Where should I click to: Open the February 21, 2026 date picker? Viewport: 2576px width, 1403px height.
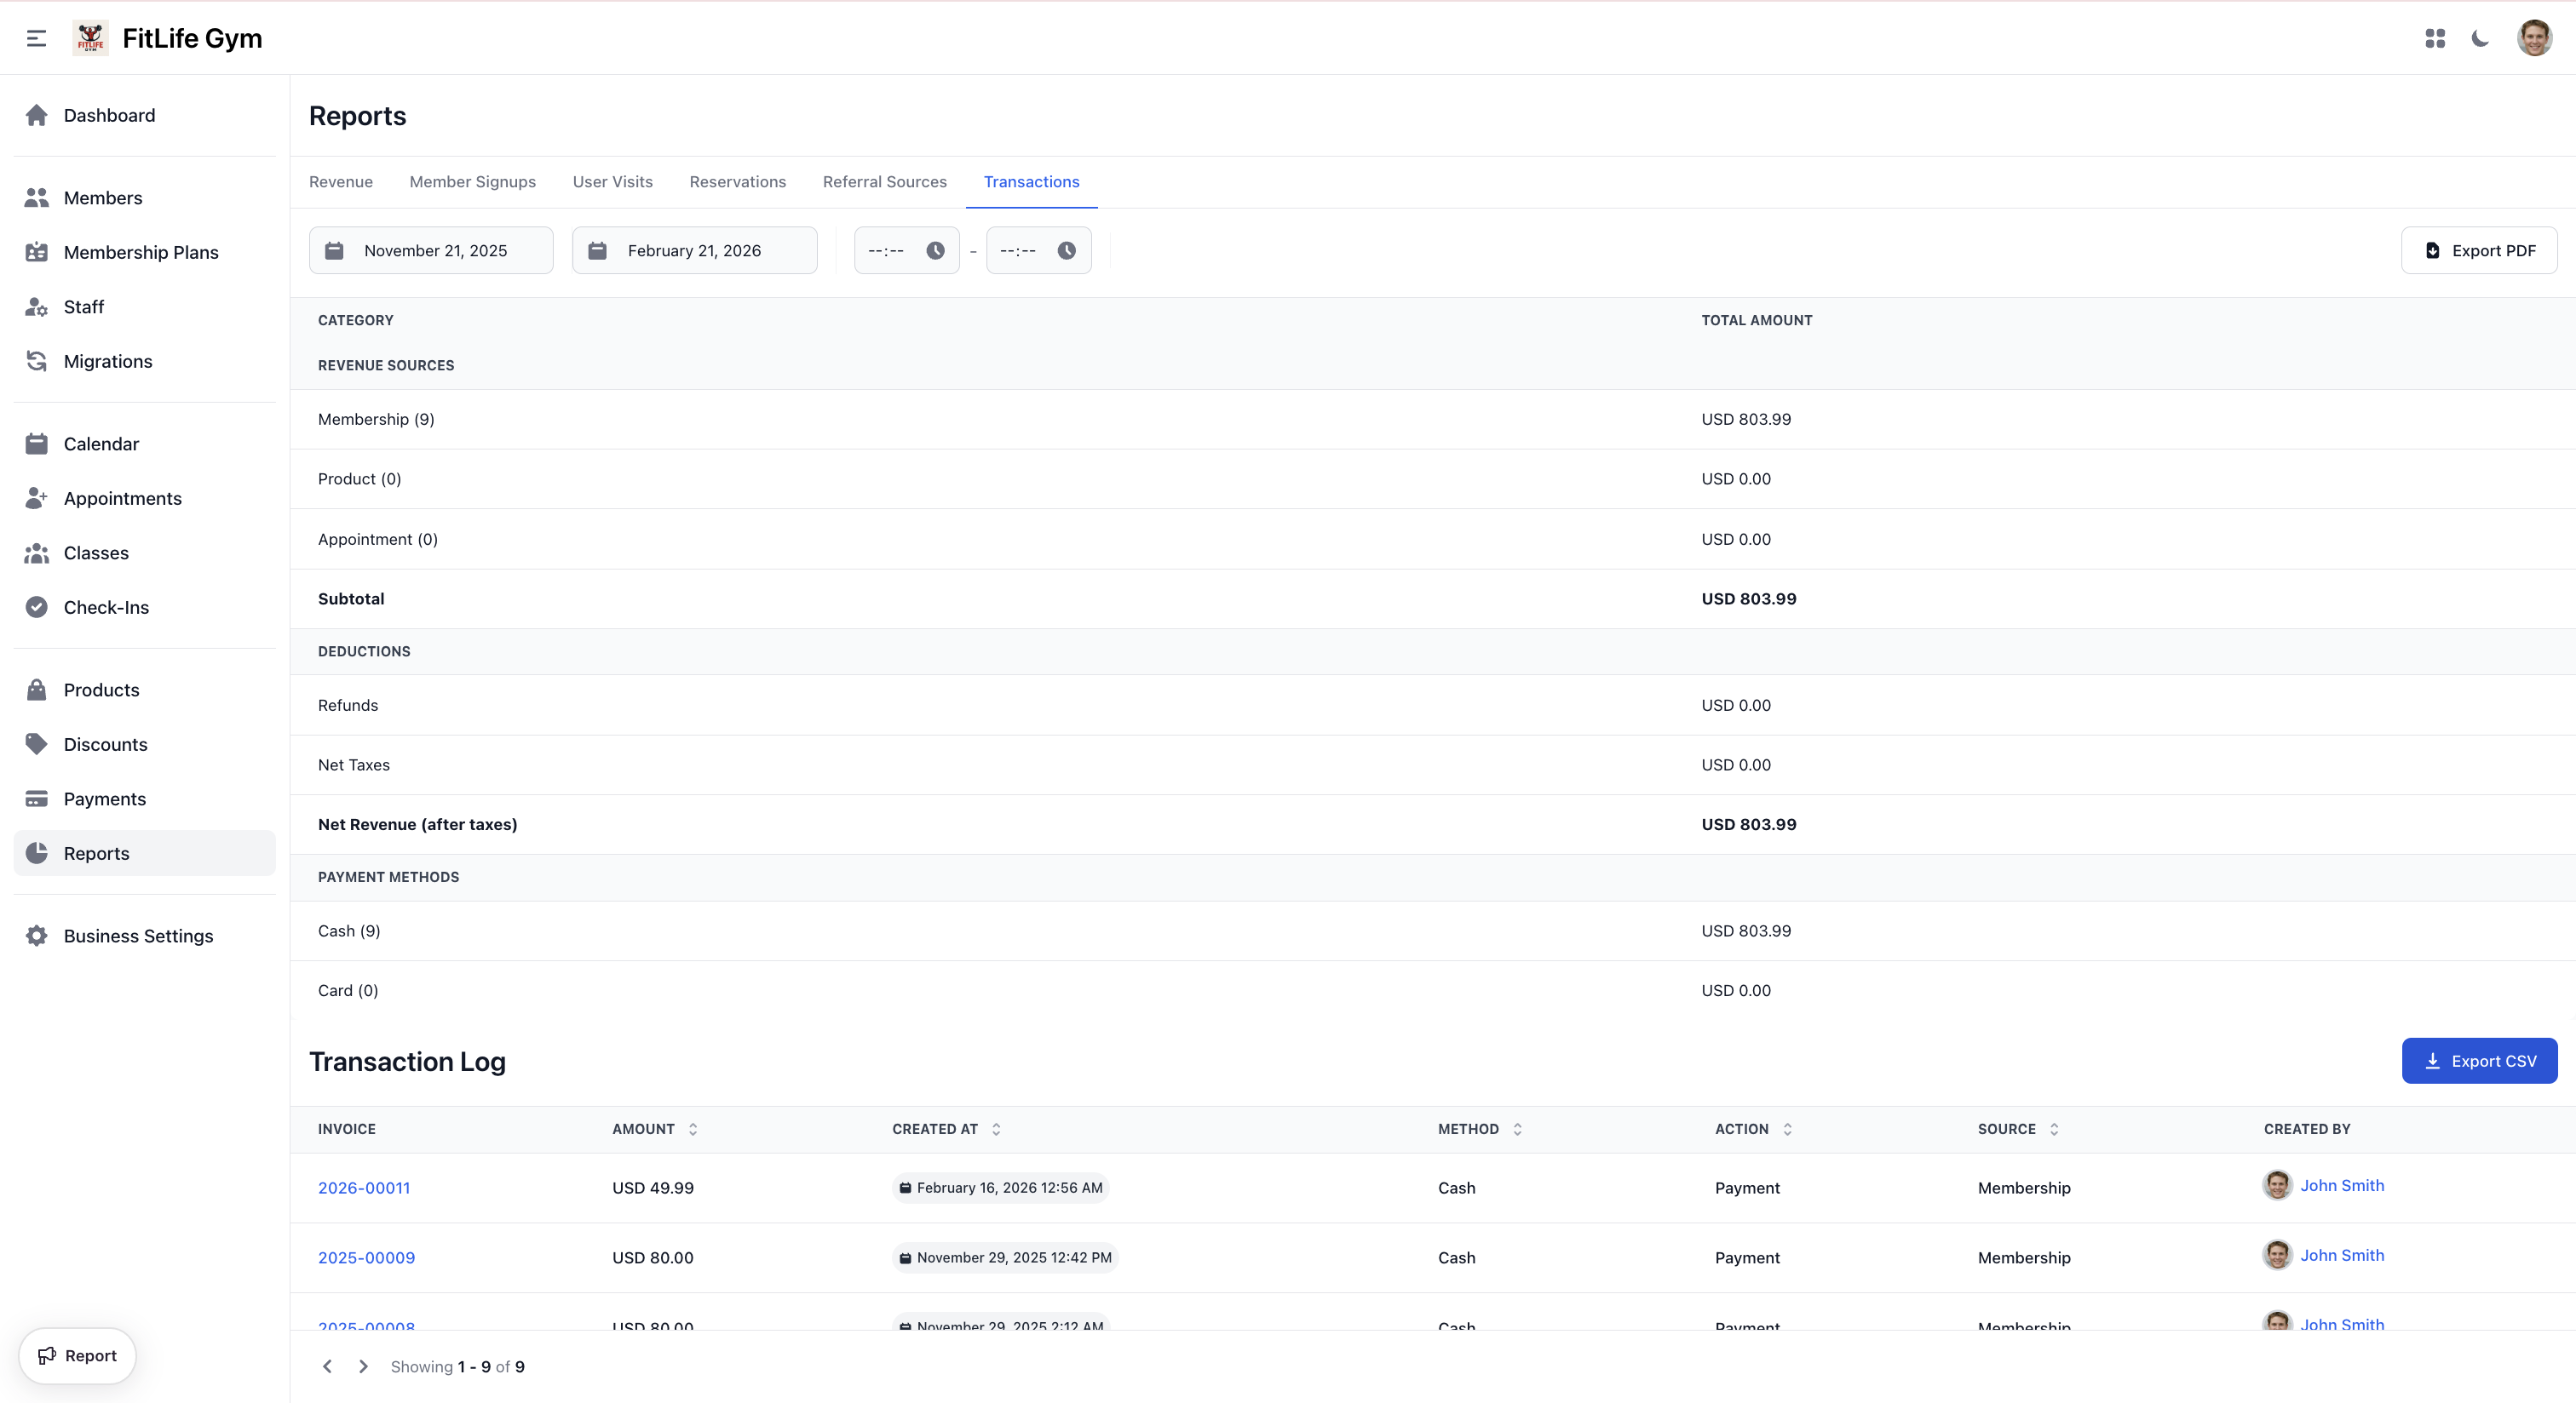(694, 249)
